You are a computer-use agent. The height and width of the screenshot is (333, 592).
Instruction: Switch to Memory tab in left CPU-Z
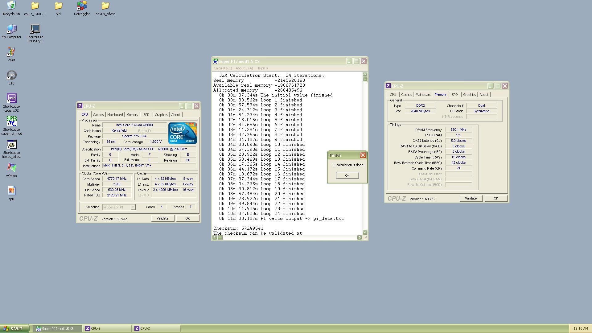(132, 115)
